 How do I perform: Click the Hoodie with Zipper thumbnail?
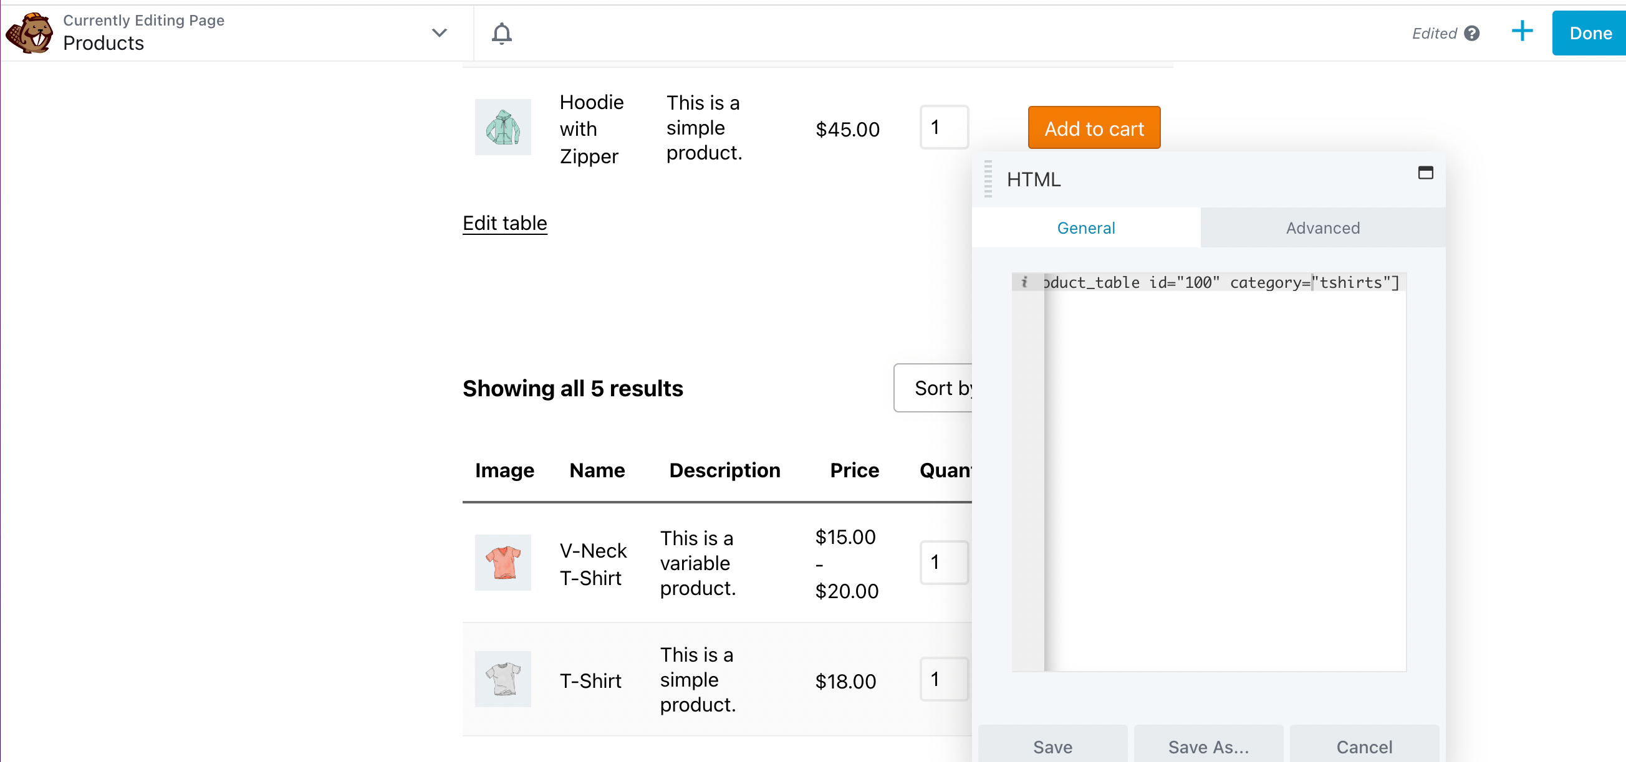[503, 126]
